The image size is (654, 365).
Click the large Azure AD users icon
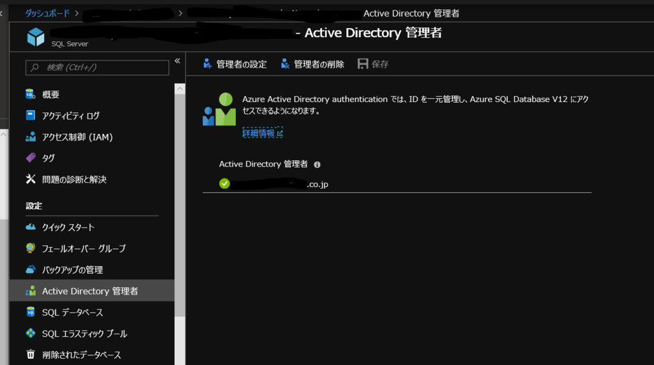click(x=219, y=108)
